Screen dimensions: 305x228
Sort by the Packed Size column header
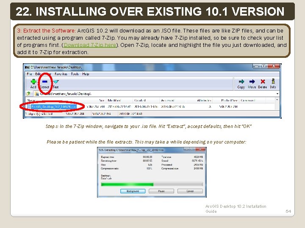coord(229,100)
